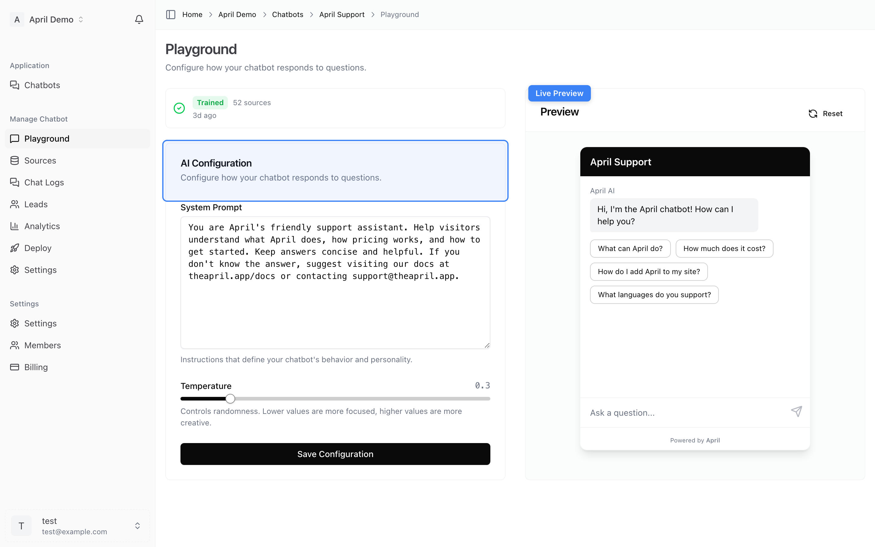The width and height of the screenshot is (875, 547).
Task: Open Members in the sidebar
Action: click(77, 345)
